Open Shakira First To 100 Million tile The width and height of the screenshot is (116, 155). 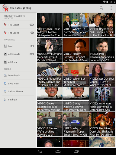[x=102, y=124]
